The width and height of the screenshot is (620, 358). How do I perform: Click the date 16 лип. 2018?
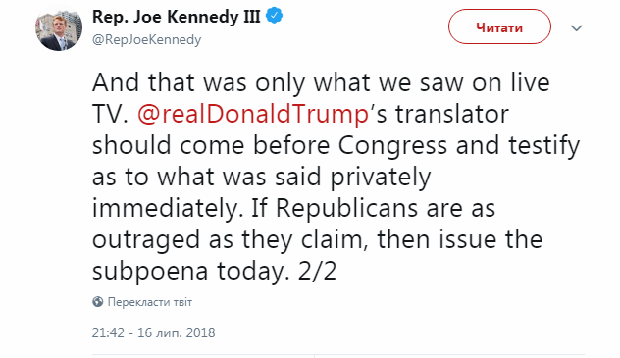tap(176, 332)
